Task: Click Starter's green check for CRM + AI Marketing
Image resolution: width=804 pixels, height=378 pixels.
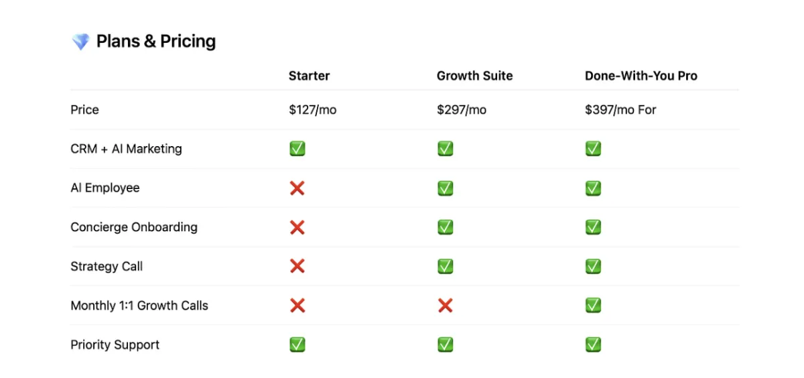Action: tap(297, 149)
